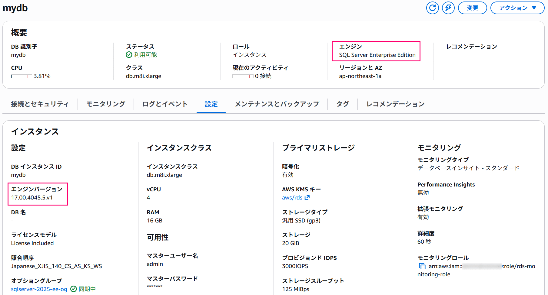This screenshot has height=295, width=548.
Task: Click the refresh icon button
Action: click(x=432, y=8)
